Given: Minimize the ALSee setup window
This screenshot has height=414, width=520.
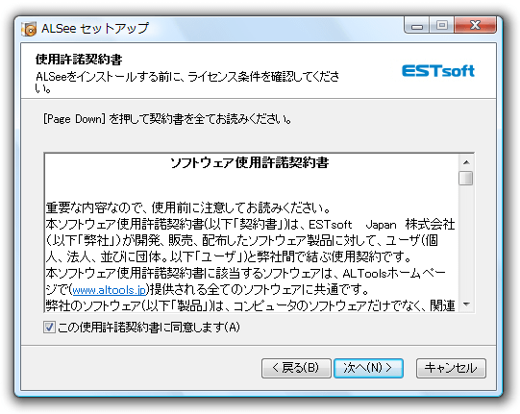Looking at the screenshot, I should [x=417, y=26].
